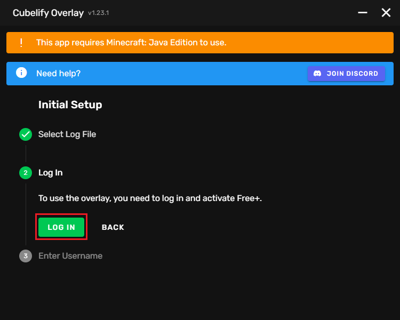Click the Minecraft Java Edition warning banner
Screen dimensions: 400x320
pyautogui.click(x=200, y=43)
